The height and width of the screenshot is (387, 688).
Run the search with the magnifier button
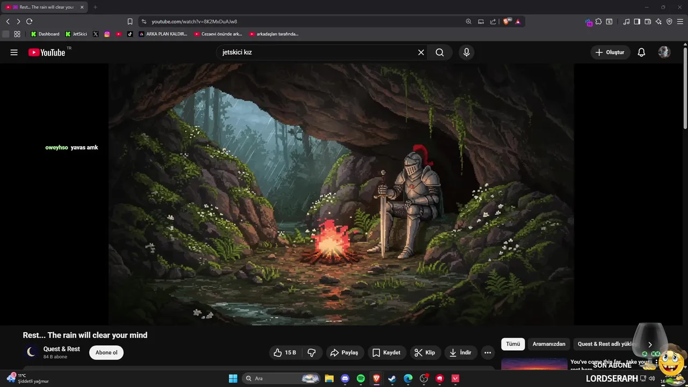pos(440,52)
